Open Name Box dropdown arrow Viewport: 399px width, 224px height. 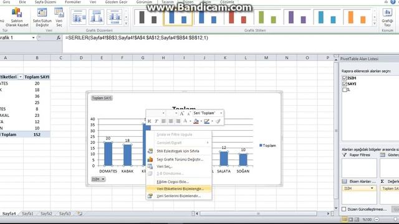coord(33,37)
